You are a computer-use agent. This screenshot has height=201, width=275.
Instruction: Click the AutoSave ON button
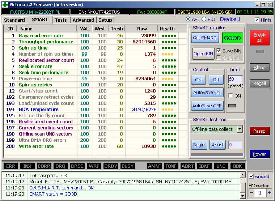[207, 92]
